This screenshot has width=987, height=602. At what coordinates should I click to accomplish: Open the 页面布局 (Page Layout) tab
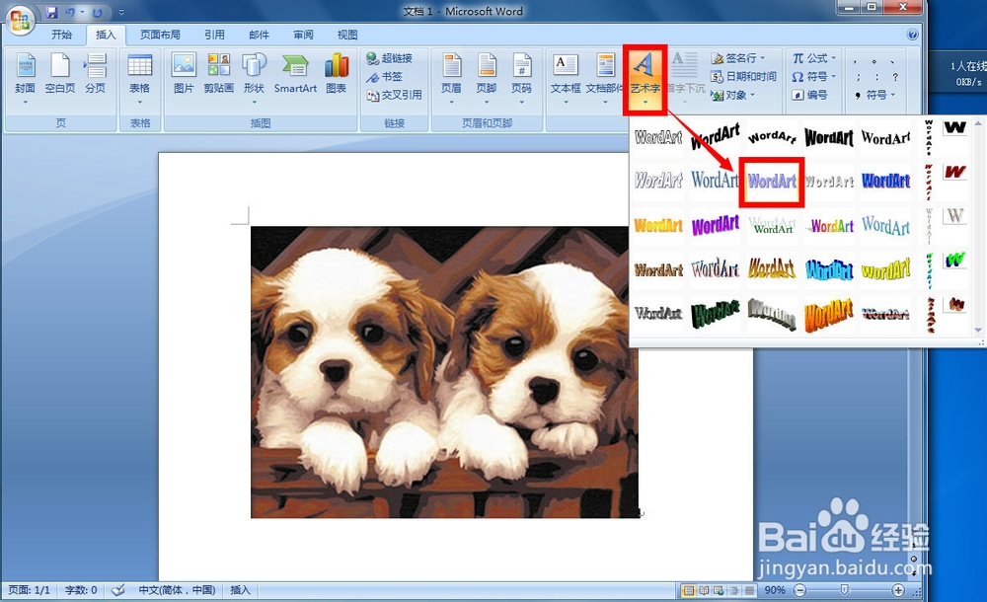(x=160, y=35)
